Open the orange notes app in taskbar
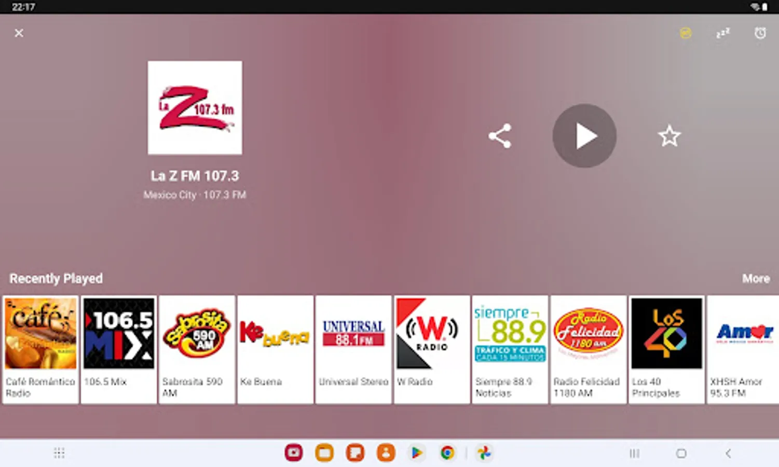This screenshot has height=467, width=779. pyautogui.click(x=355, y=453)
